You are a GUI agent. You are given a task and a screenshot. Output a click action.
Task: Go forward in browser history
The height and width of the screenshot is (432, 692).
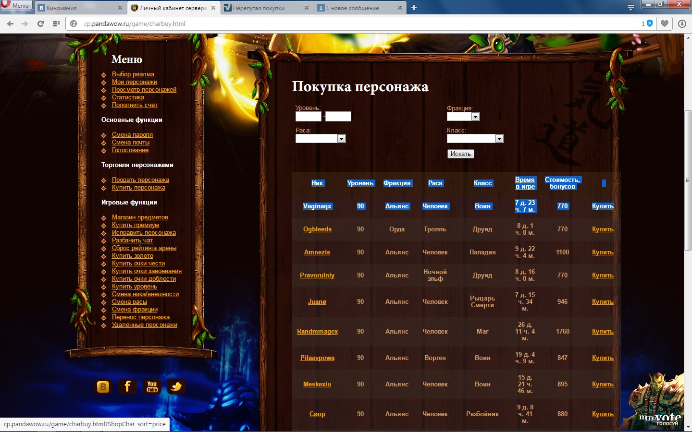tap(25, 24)
